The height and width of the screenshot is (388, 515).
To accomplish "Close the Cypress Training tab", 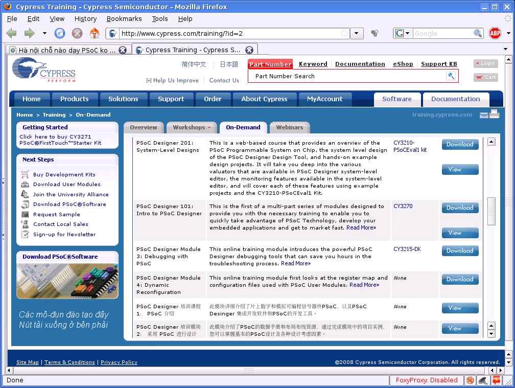I will [x=249, y=50].
